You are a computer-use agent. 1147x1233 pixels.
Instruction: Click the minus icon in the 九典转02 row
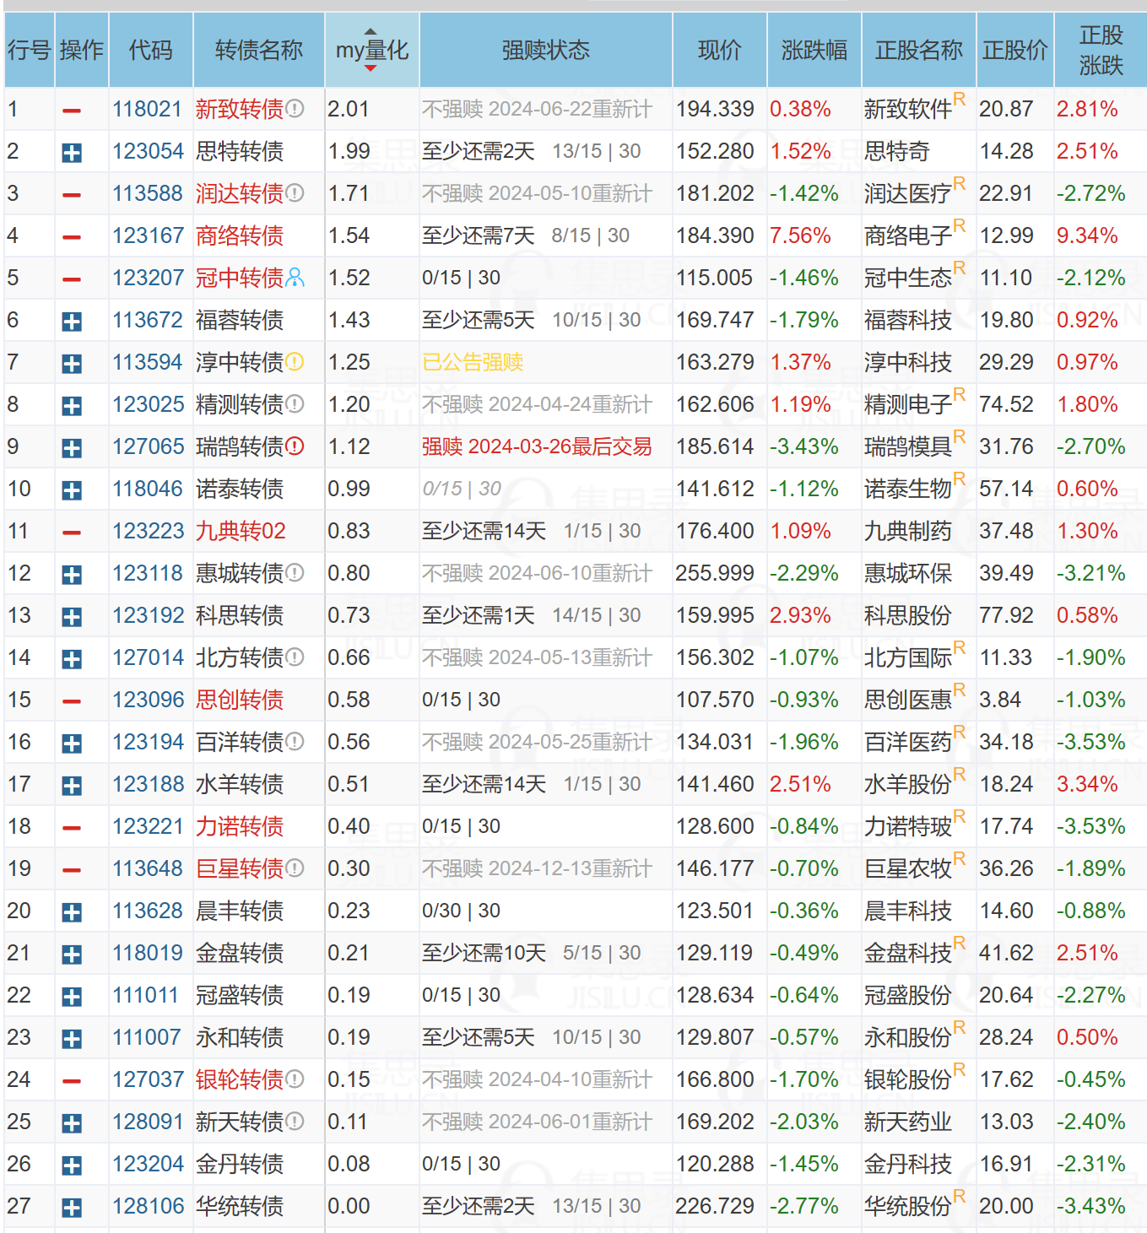pos(72,533)
